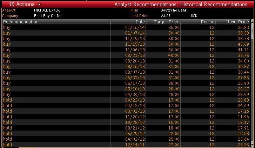The height and width of the screenshot is (148, 255).
Task: Sort by the Period column header
Action: click(x=198, y=22)
